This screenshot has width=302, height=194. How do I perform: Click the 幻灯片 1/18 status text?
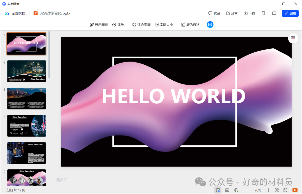tap(16, 190)
